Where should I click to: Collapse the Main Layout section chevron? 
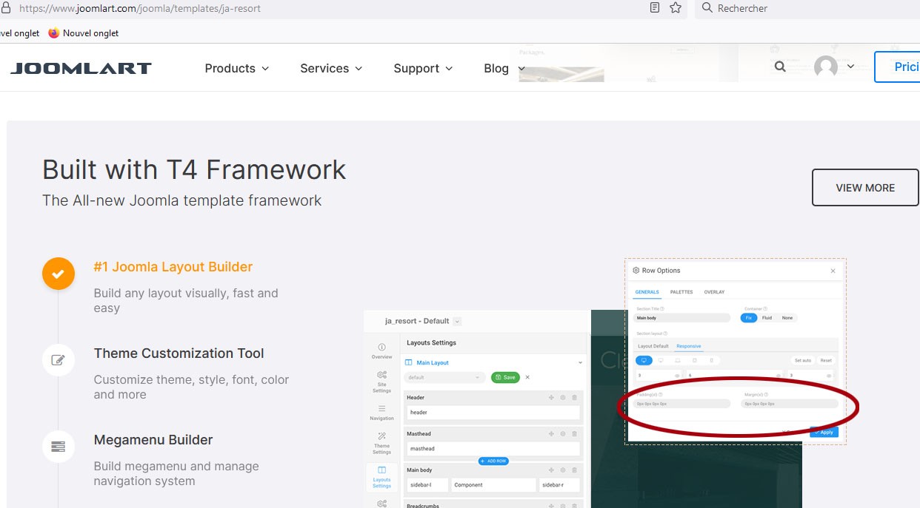click(x=580, y=363)
